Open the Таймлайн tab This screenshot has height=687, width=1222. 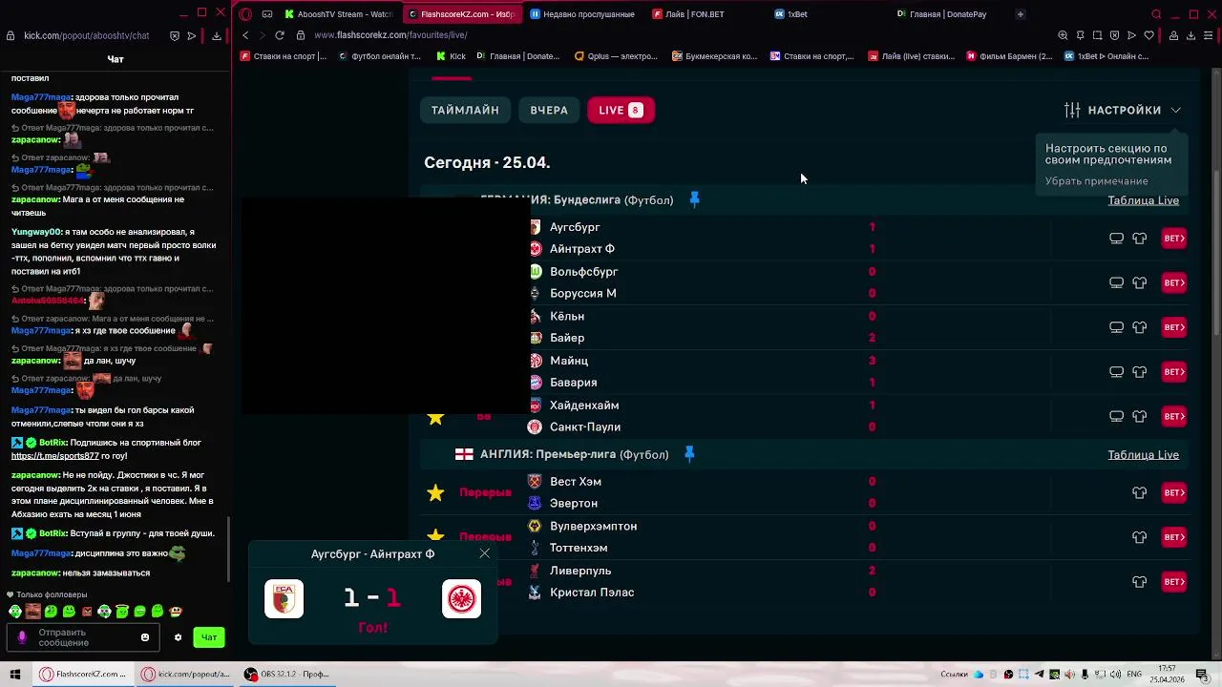(465, 110)
